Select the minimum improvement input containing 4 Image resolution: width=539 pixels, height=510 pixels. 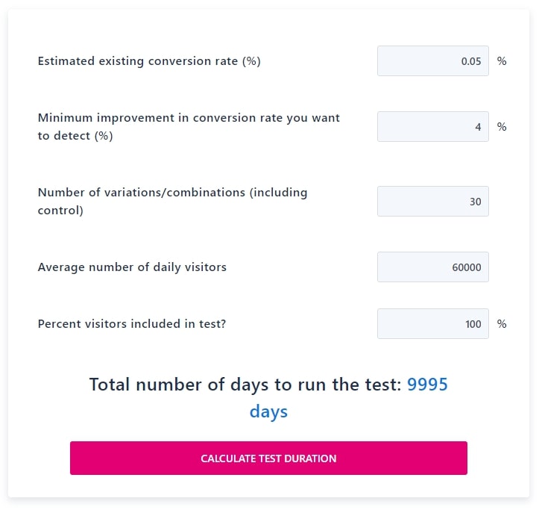[x=433, y=126]
